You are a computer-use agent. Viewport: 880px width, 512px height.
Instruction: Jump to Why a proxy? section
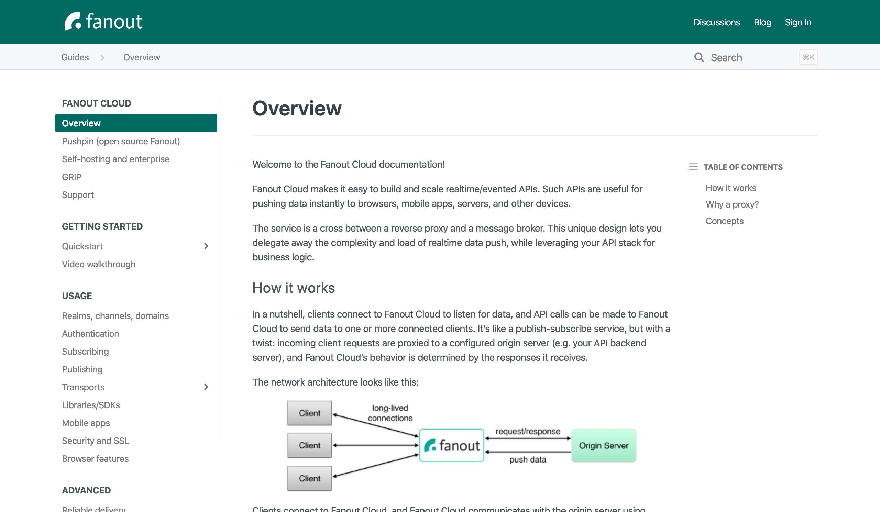pos(732,204)
